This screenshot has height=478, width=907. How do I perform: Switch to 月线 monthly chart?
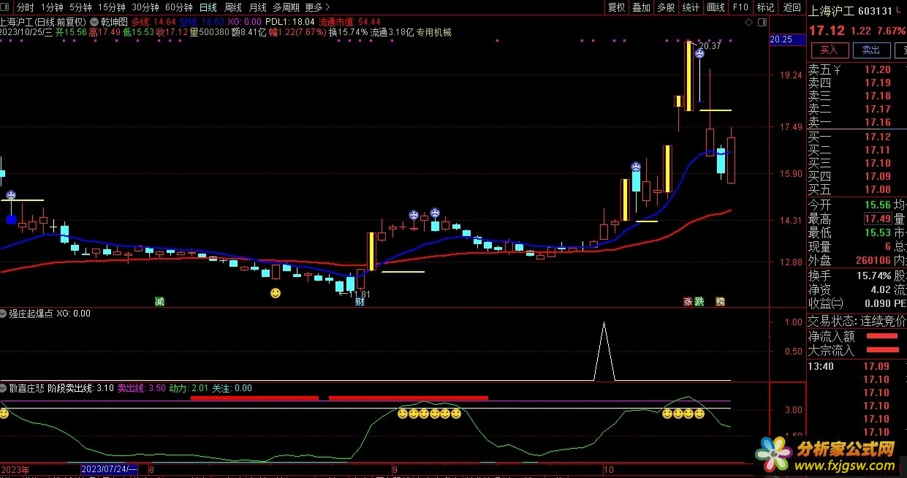[258, 7]
